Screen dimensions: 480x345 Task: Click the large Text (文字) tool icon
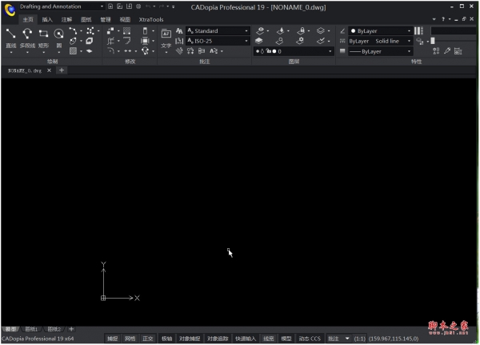point(166,38)
